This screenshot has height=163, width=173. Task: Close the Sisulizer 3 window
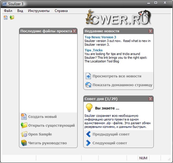[x=165, y=3]
